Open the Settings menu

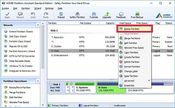(49, 8)
